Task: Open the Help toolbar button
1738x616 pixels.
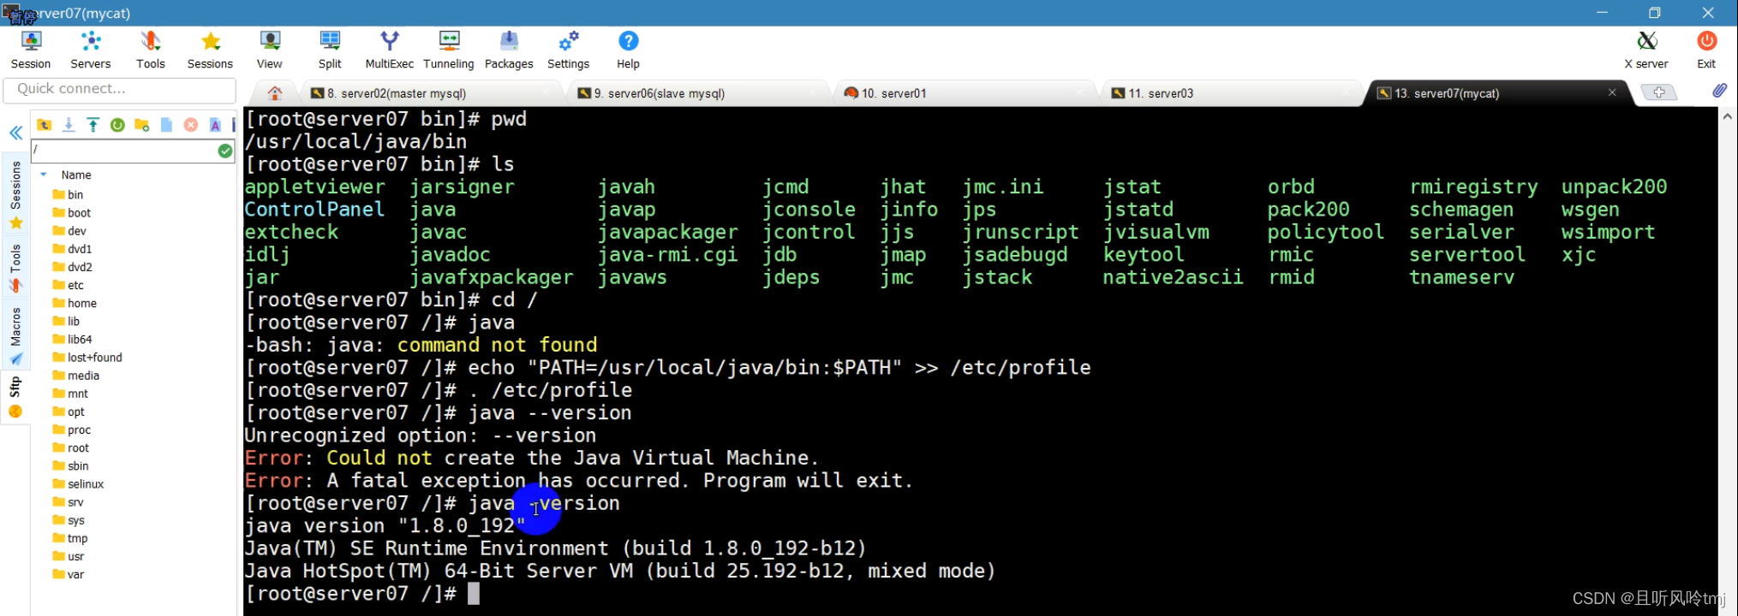Action: point(628,50)
